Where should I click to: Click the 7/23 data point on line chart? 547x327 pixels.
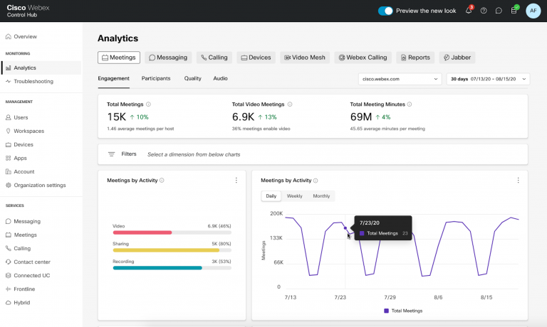click(x=345, y=228)
